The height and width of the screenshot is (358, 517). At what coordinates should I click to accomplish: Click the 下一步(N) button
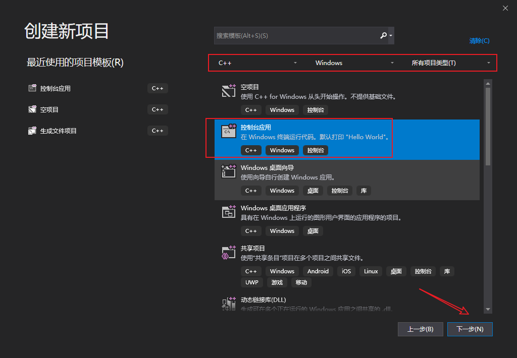pos(470,329)
